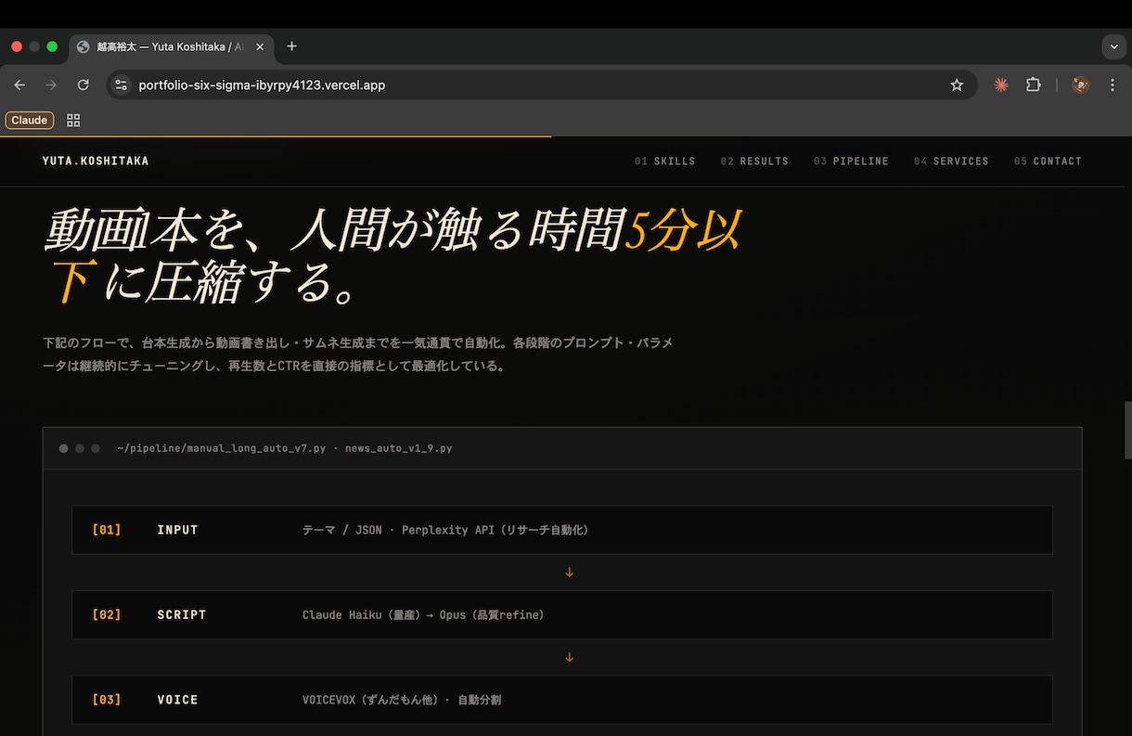The image size is (1132, 736).
Task: Open the Chrome three-dot menu
Action: pos(1112,84)
